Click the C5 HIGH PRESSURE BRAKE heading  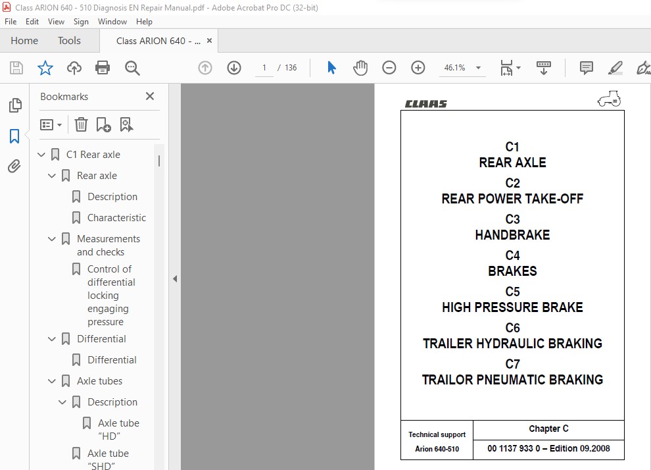pyautogui.click(x=512, y=300)
